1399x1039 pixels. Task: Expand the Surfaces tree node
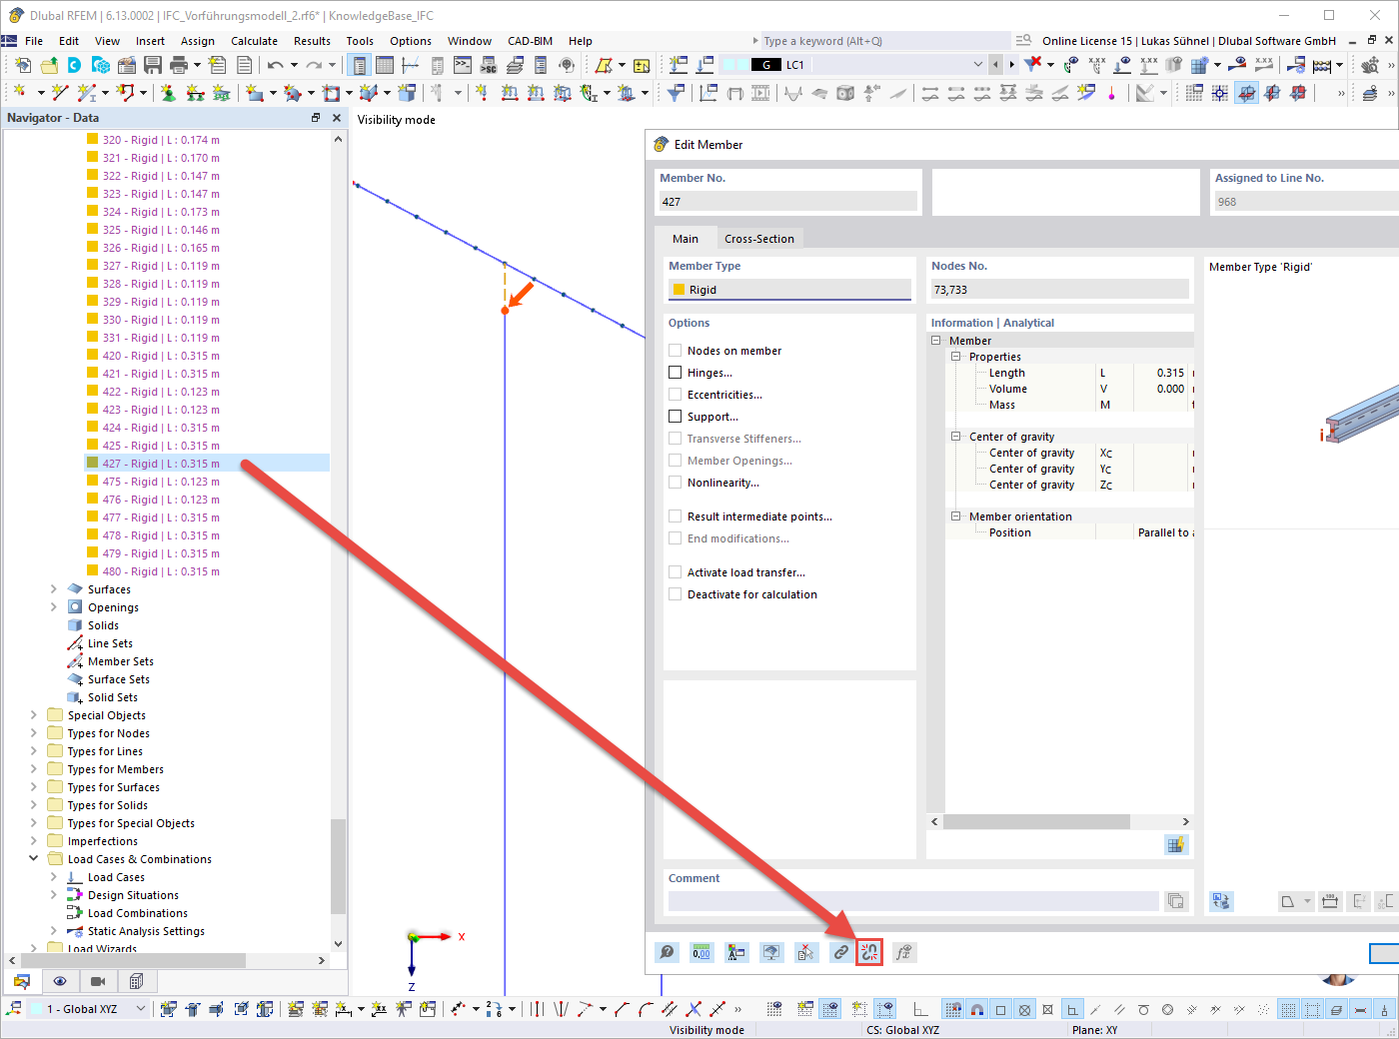tap(54, 589)
